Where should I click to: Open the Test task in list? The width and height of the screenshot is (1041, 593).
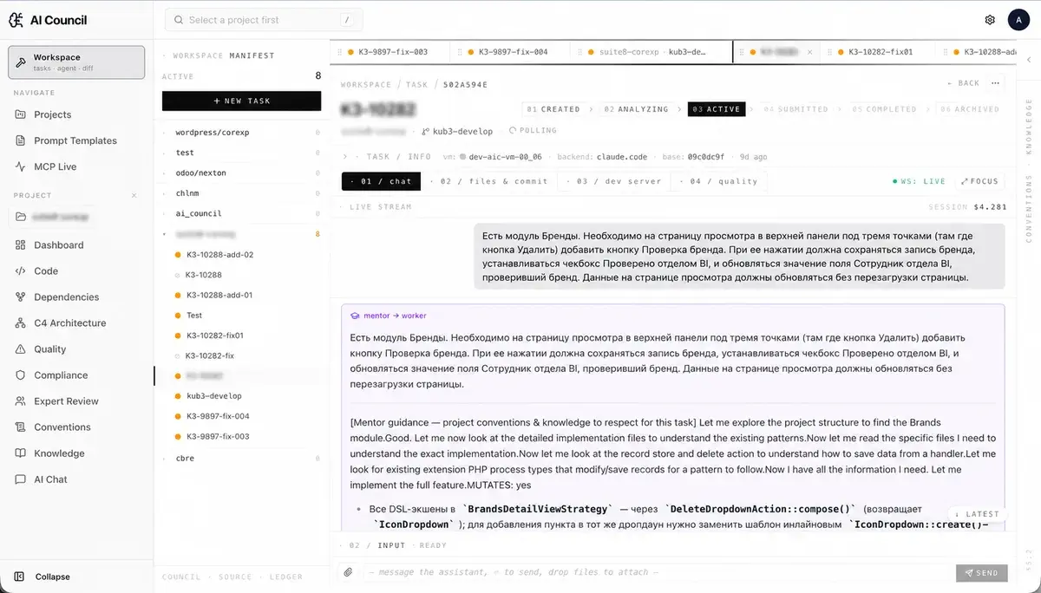[x=194, y=316]
